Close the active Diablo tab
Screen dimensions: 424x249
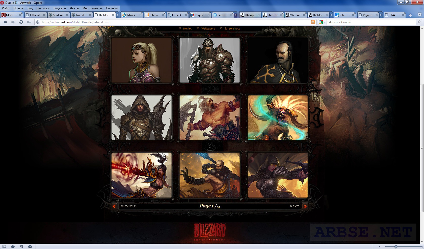pos(113,15)
